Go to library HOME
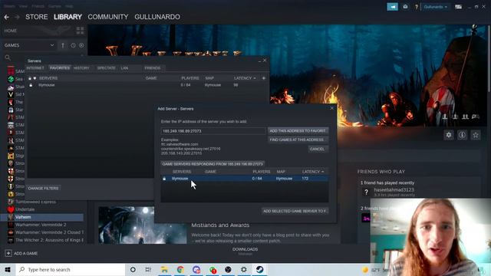This screenshot has width=491, height=276. [11, 31]
